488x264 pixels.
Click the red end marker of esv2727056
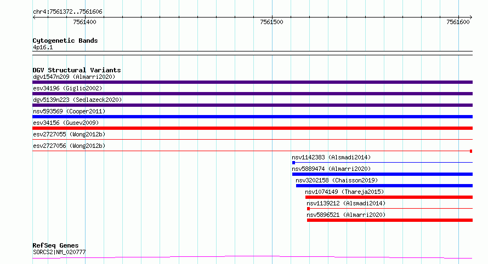[471, 151]
